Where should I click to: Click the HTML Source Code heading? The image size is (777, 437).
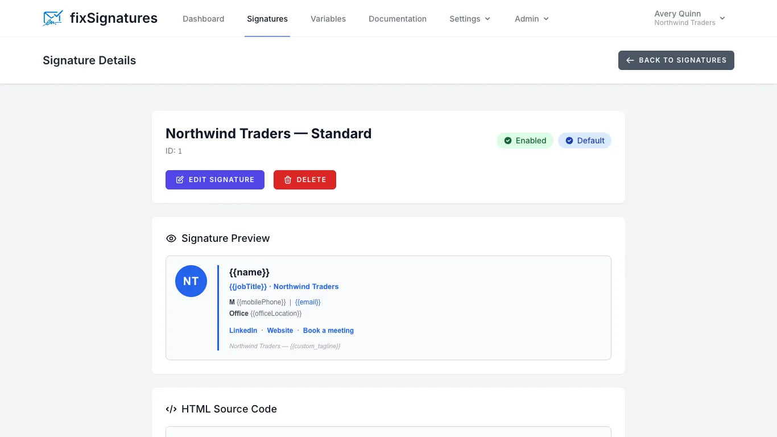tap(229, 409)
